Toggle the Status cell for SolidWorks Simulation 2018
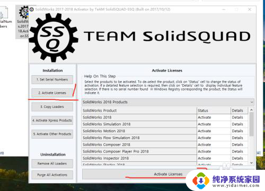The height and width of the screenshot is (191, 265). 214,124
